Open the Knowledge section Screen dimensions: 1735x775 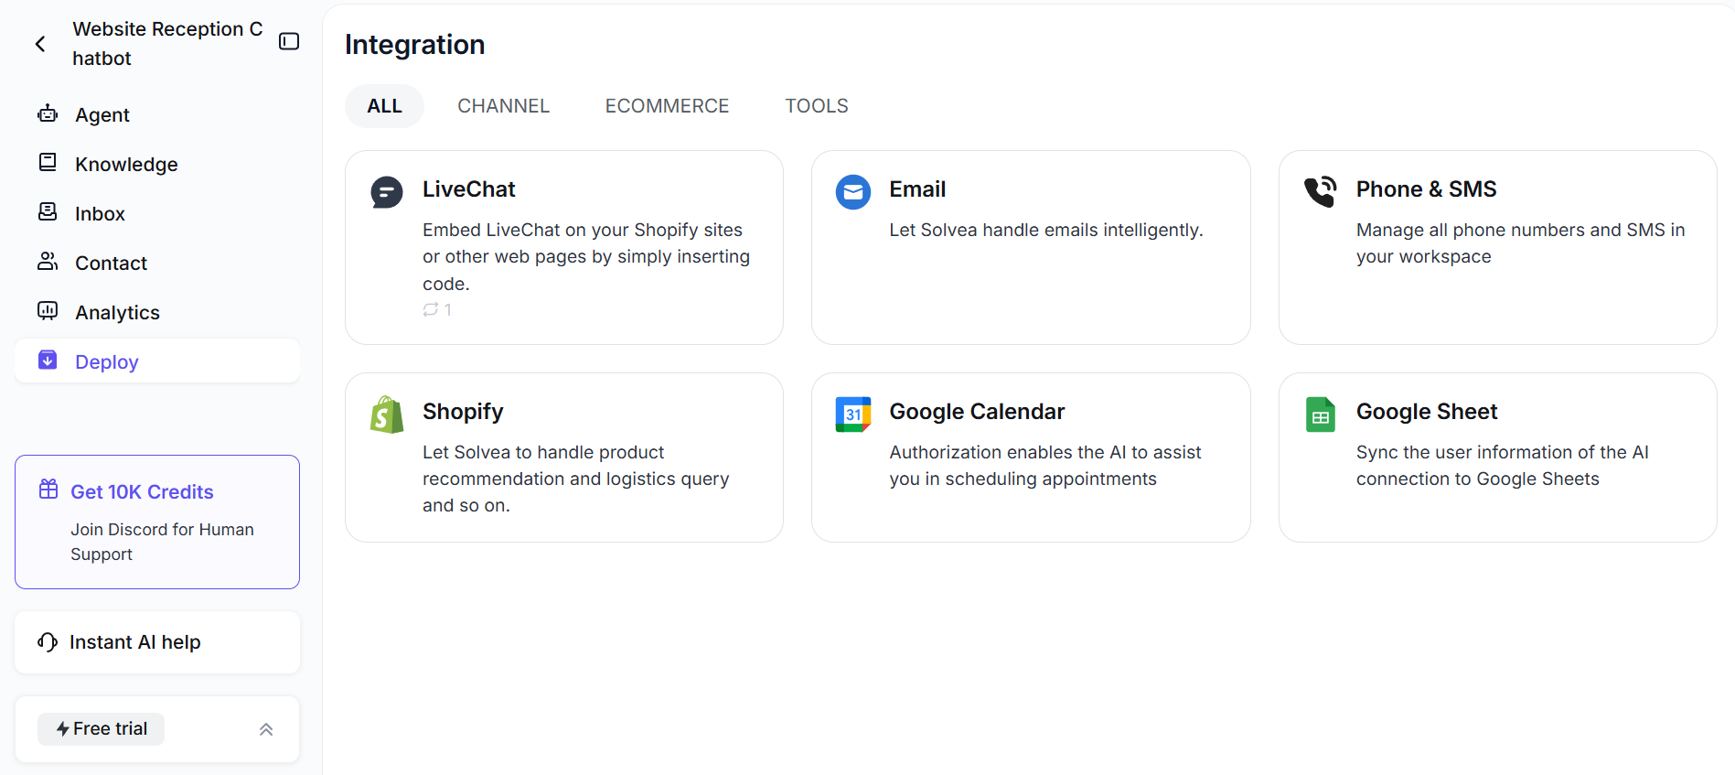[x=126, y=165]
